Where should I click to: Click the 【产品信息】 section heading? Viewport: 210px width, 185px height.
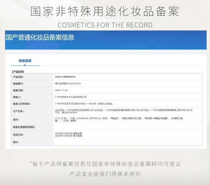point(18,72)
